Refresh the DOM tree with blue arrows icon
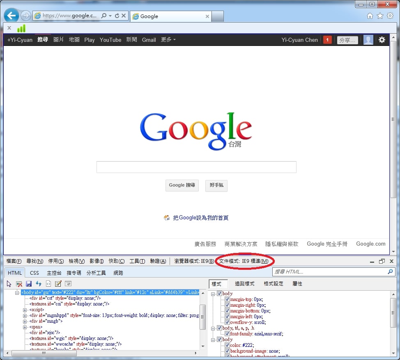Image resolution: width=400 pixels, height=360 pixels. click(39, 284)
